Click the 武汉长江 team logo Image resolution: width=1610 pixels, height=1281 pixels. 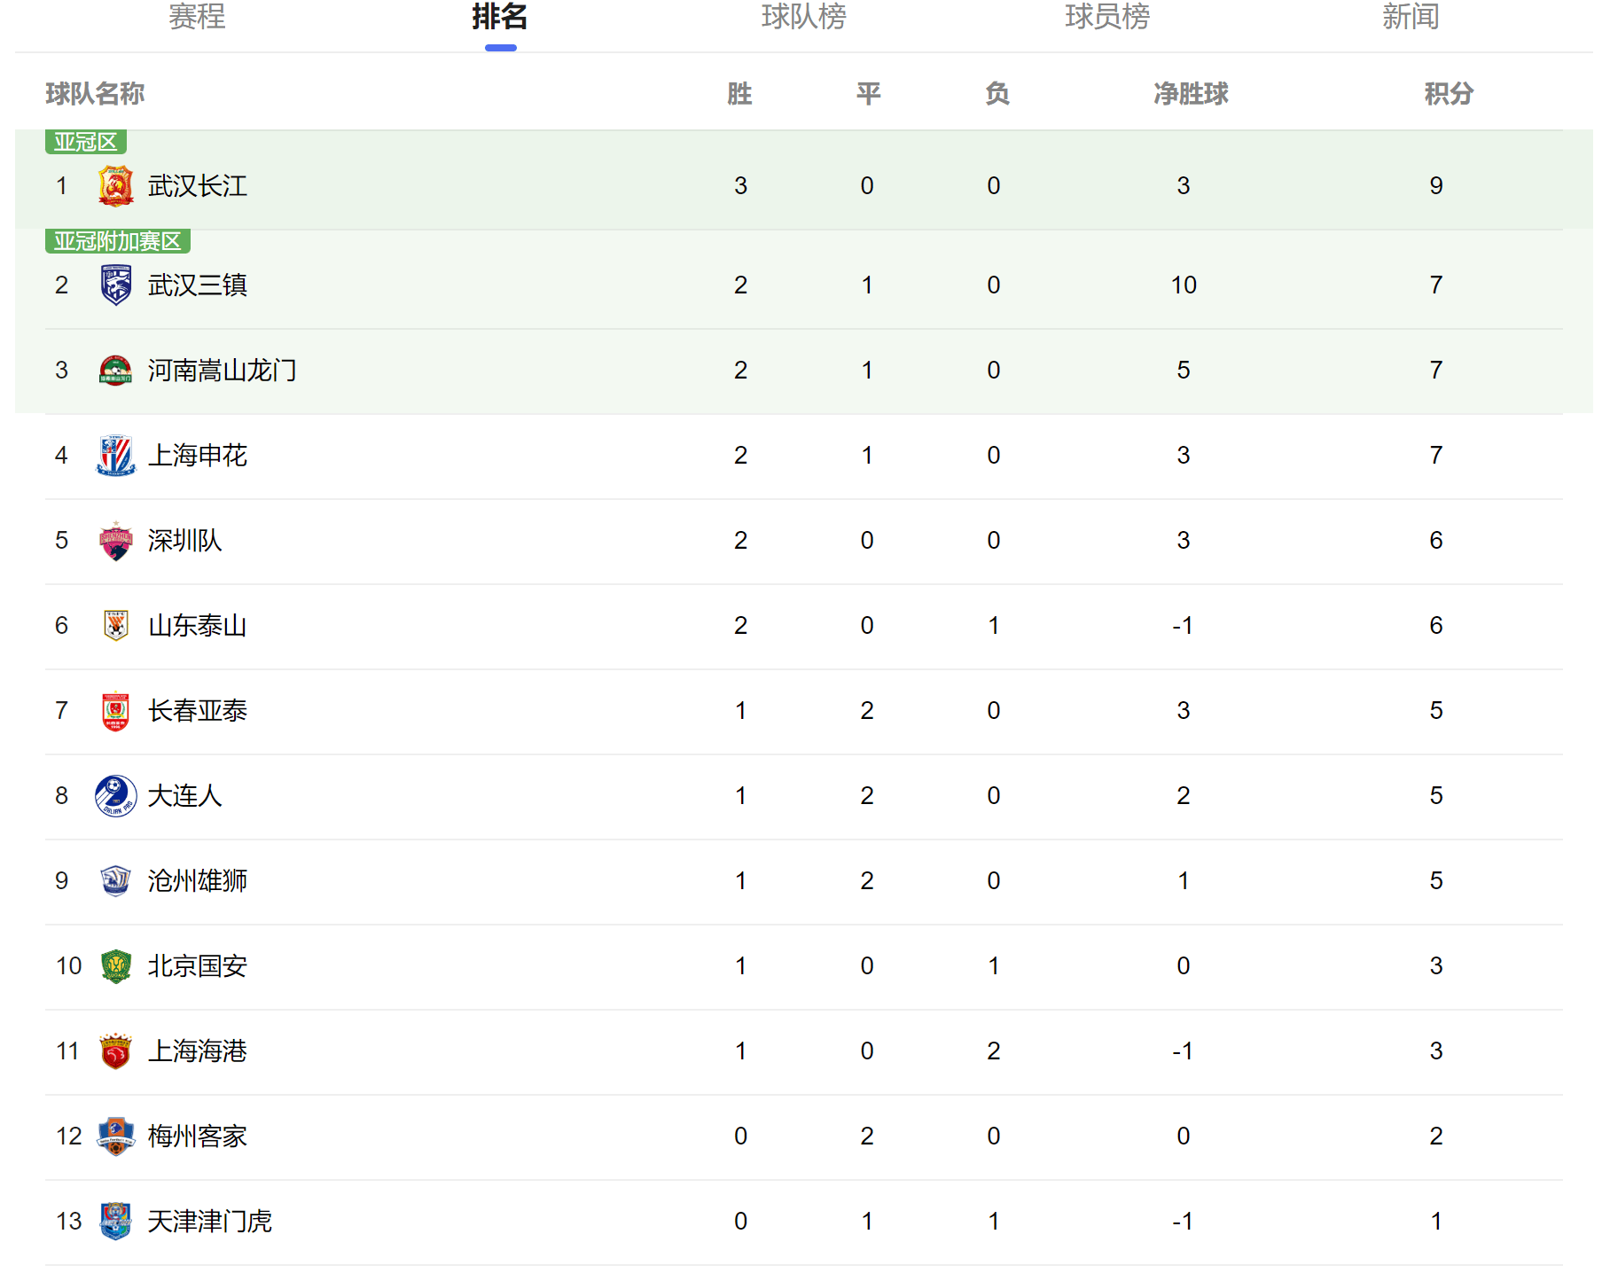[115, 186]
